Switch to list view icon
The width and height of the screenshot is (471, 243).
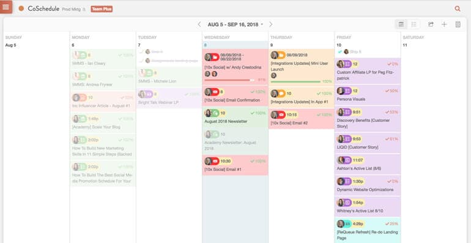tap(414, 24)
